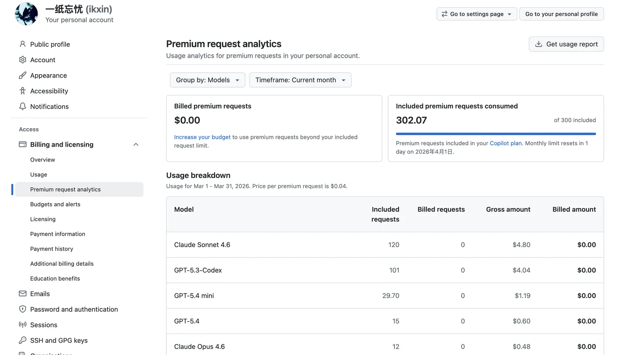Viewport: 622px width, 355px height.
Task: Click the 29.70 included requests value
Action: tap(391, 296)
